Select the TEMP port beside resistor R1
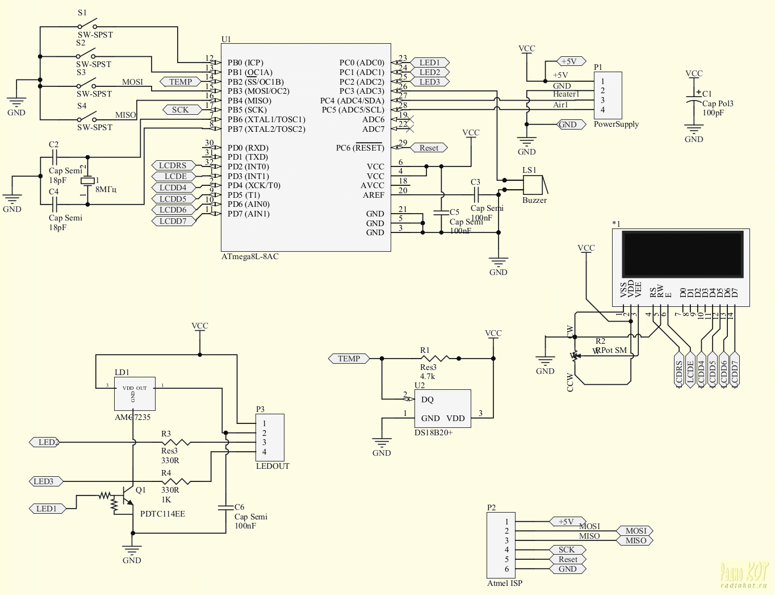 coord(349,359)
